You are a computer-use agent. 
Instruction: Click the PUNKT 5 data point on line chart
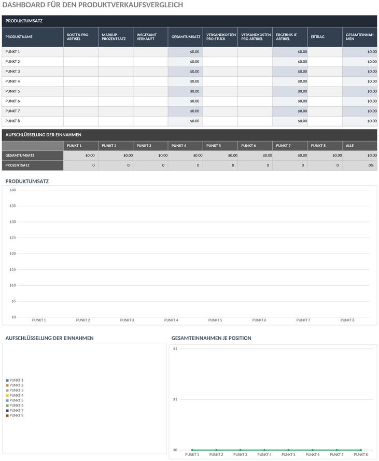(288, 450)
